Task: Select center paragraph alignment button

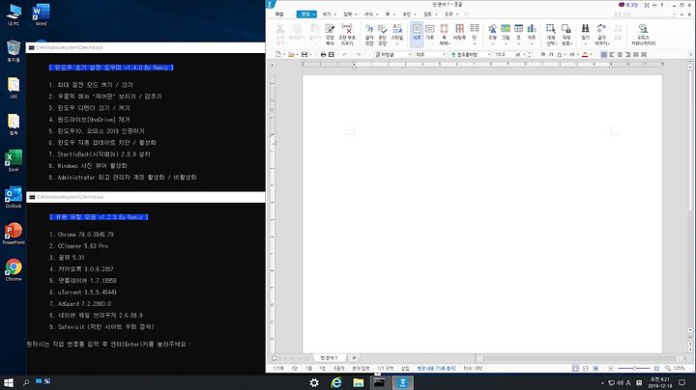Action: [620, 54]
